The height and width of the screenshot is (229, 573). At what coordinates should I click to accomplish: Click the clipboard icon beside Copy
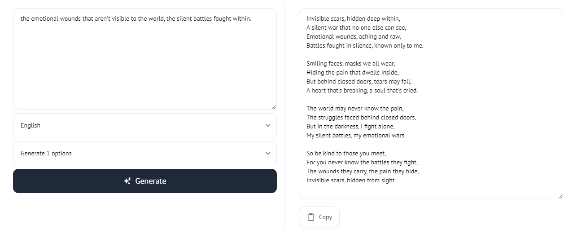311,217
